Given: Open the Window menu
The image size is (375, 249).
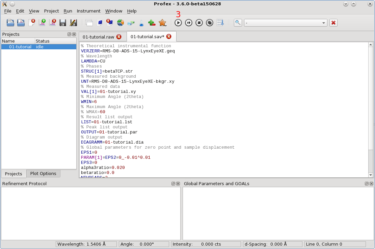Looking at the screenshot, I should coord(114,11).
